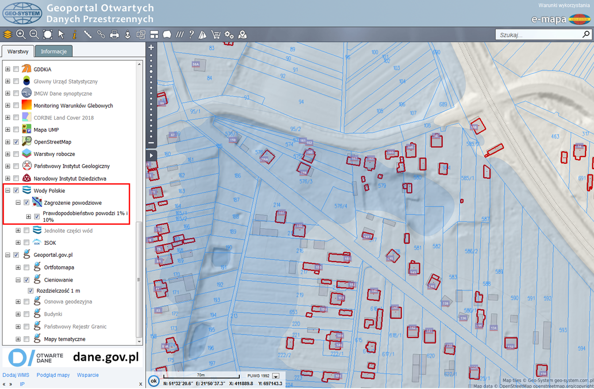Image resolution: width=594 pixels, height=389 pixels.
Task: Click the Dodaj WMS link
Action: [16, 375]
